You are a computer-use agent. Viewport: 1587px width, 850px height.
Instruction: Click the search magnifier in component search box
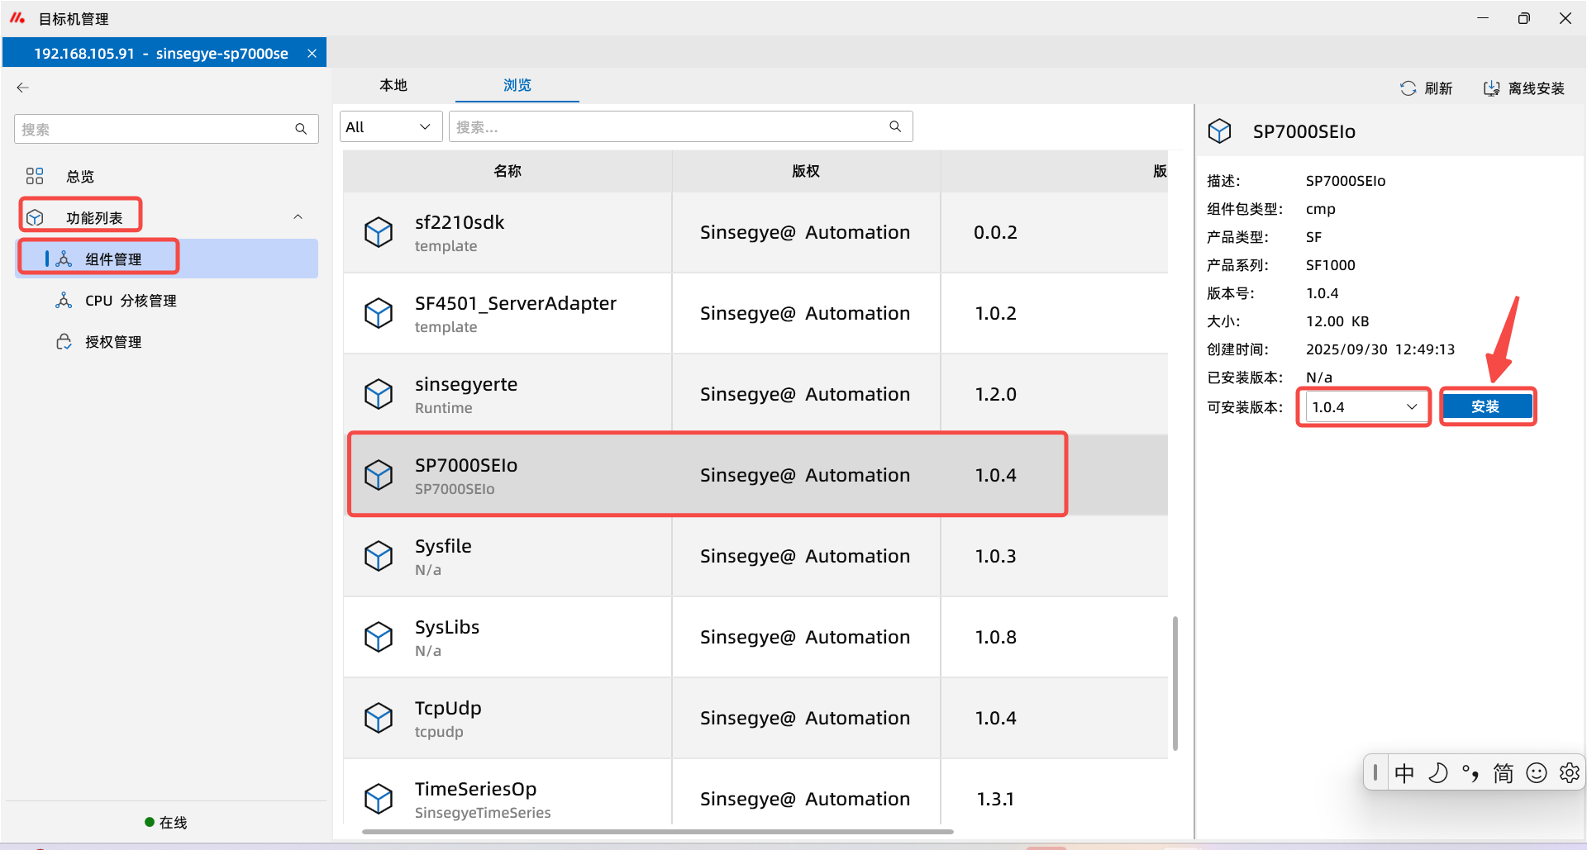[895, 126]
